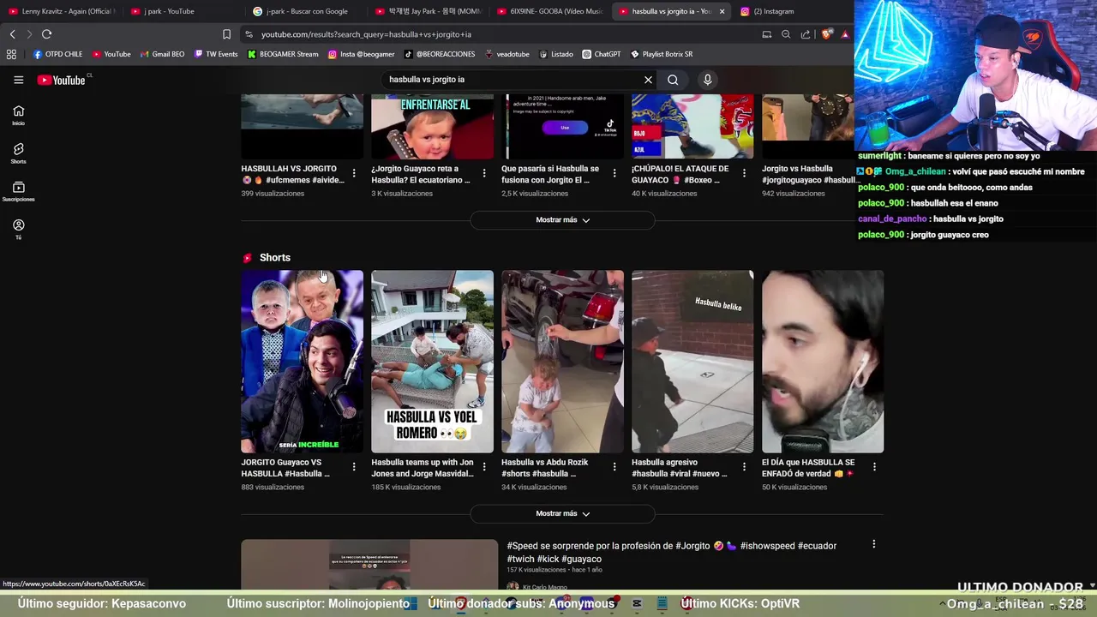Play the Hasbulla agresivo short thumbnail

(x=692, y=362)
